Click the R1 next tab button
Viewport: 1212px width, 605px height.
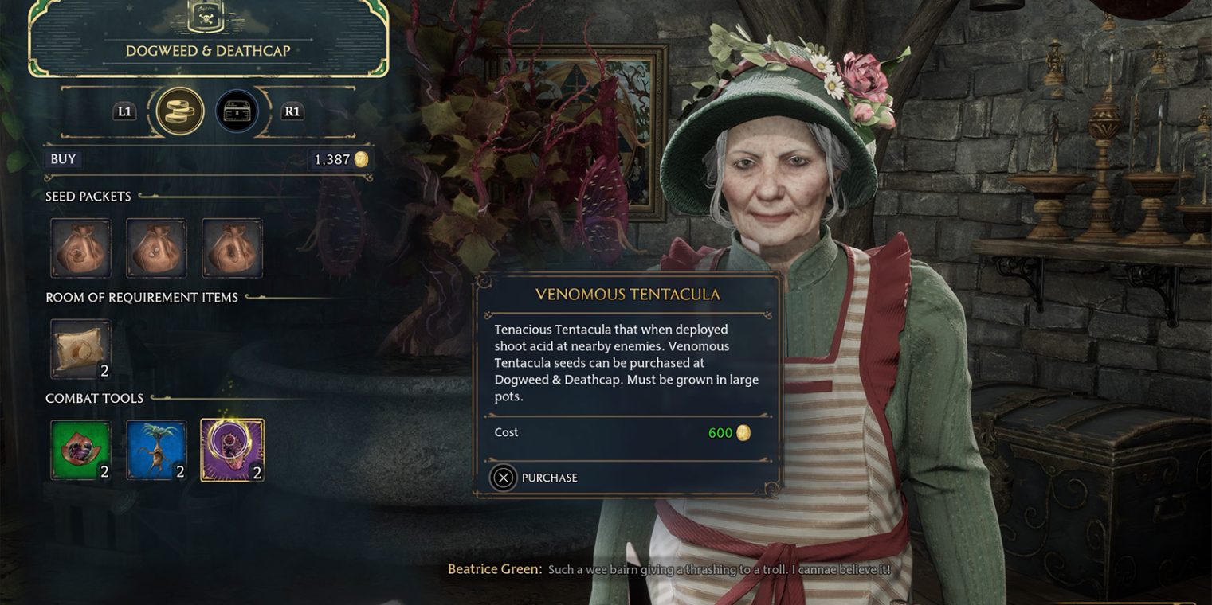[292, 111]
